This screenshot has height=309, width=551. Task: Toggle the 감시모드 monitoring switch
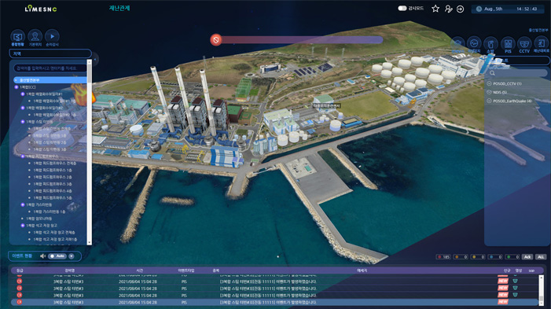point(402,8)
